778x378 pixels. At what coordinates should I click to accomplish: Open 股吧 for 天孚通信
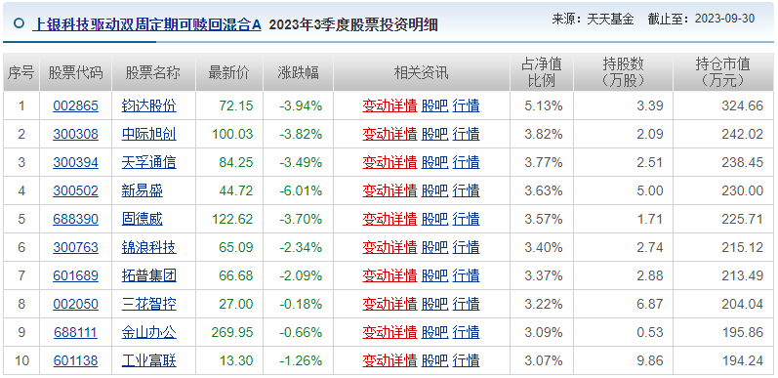coord(434,162)
